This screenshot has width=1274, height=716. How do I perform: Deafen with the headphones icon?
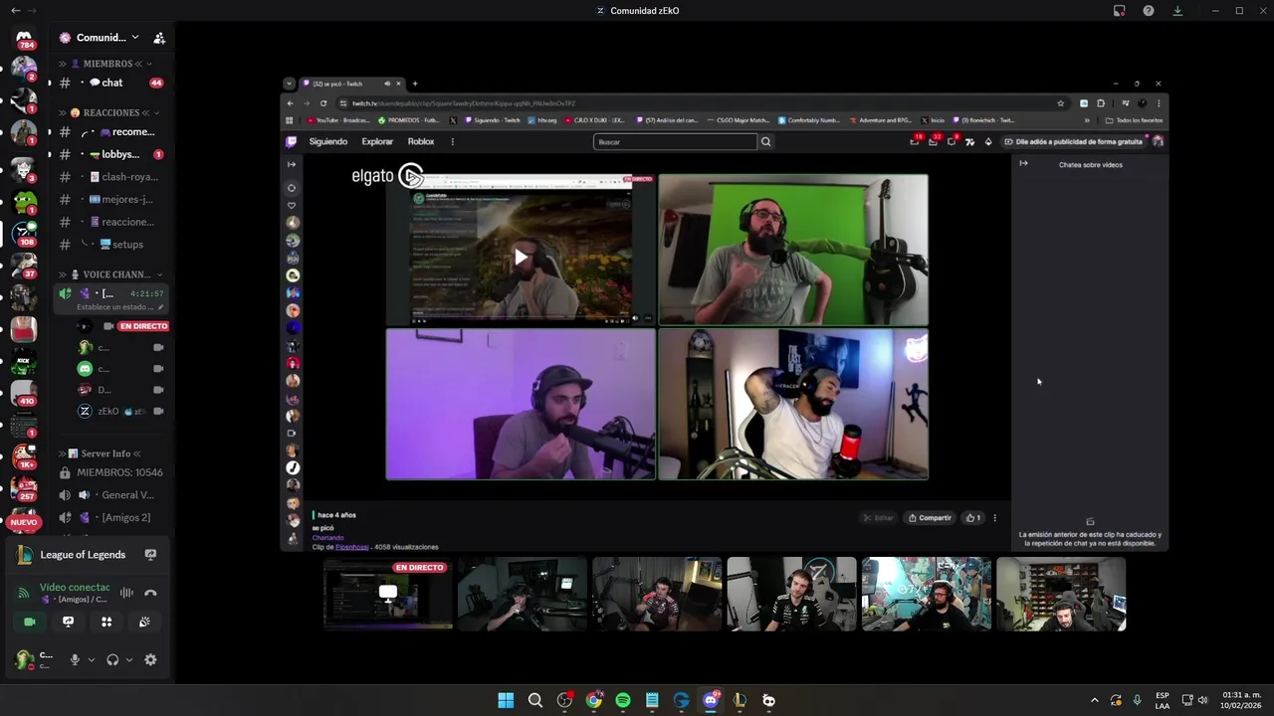pyautogui.click(x=112, y=659)
